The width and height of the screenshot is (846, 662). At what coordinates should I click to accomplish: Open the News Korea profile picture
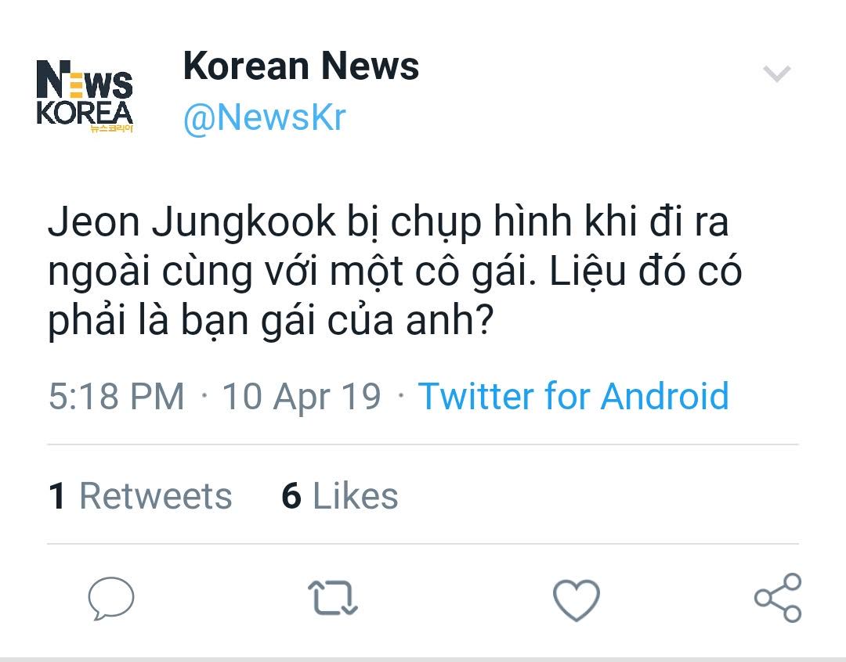[x=85, y=95]
